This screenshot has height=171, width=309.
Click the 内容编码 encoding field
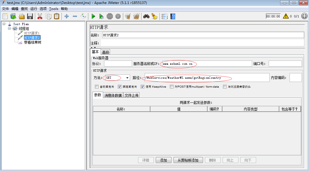pos(296,78)
